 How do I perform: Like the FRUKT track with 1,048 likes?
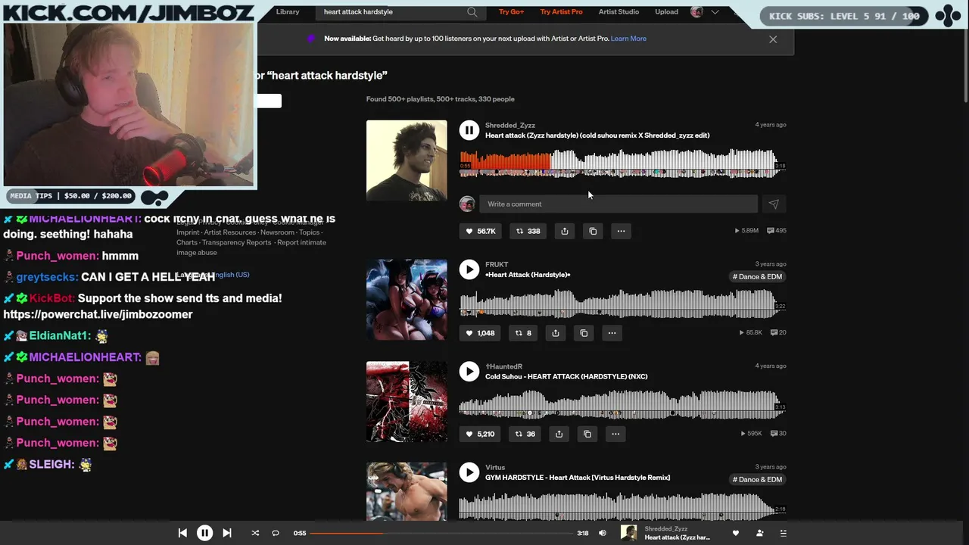coord(480,332)
